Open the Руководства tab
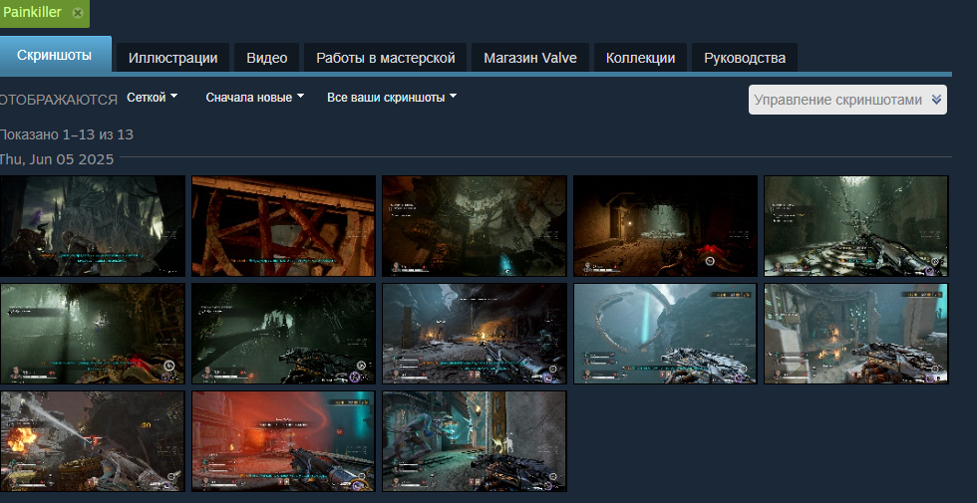The height and width of the screenshot is (503, 977). [x=745, y=58]
